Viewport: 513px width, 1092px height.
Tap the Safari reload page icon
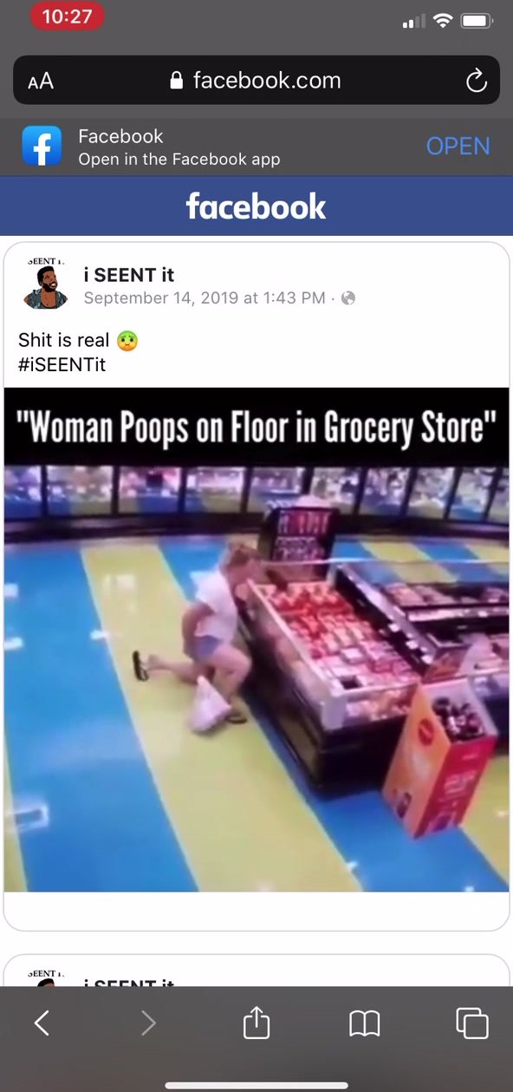[x=477, y=81]
